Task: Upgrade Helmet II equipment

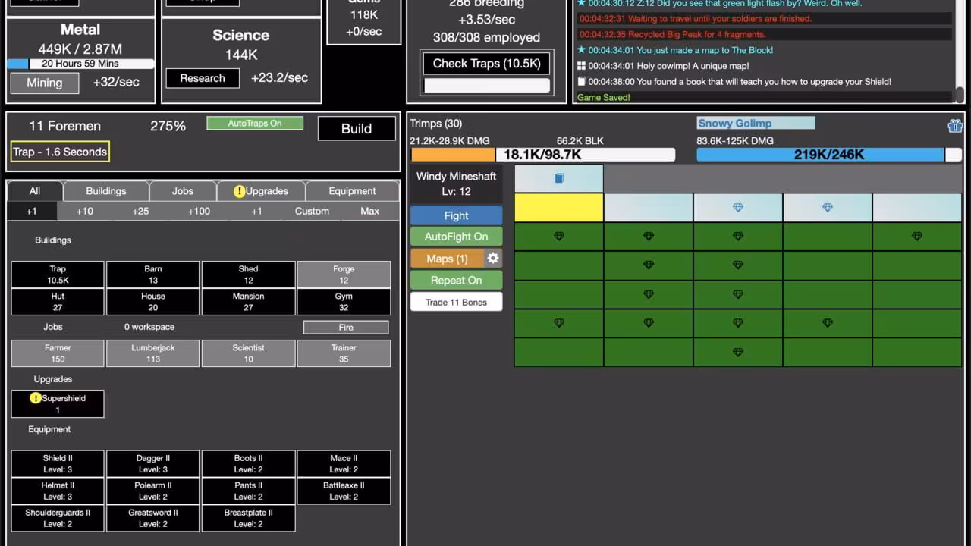Action: click(58, 491)
